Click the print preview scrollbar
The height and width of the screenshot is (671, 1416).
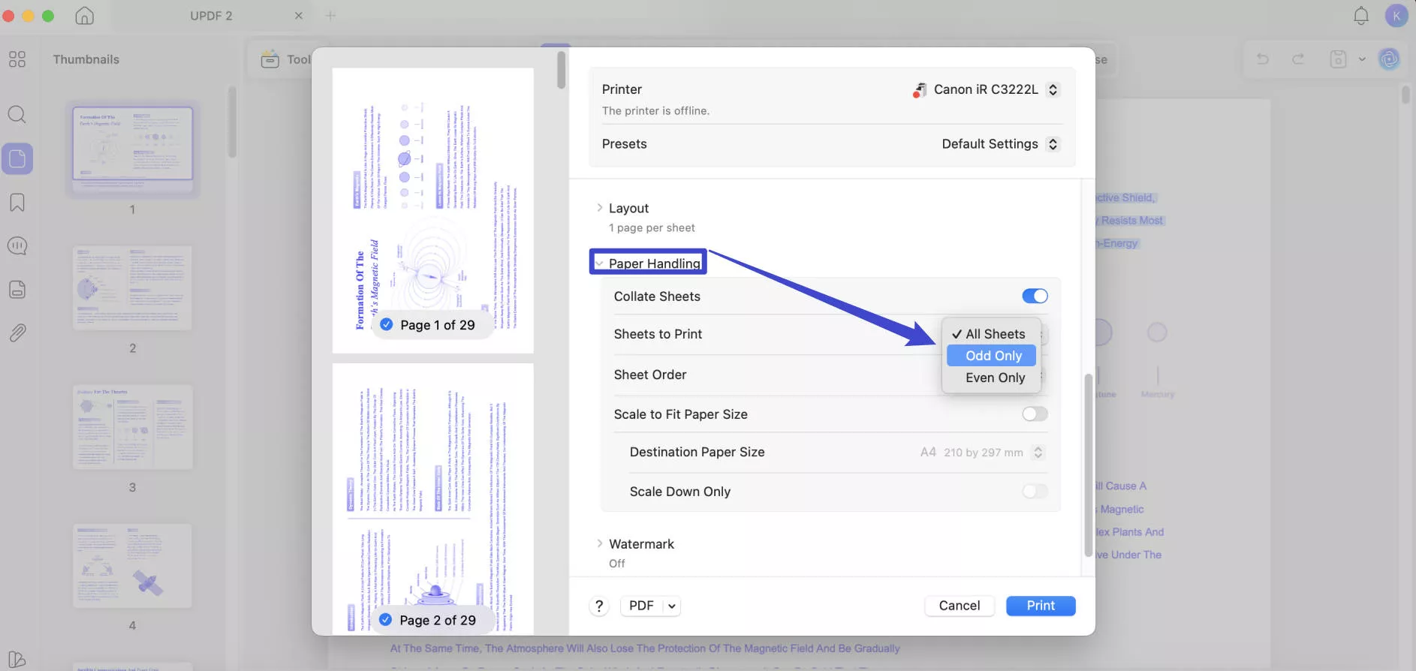tap(562, 70)
